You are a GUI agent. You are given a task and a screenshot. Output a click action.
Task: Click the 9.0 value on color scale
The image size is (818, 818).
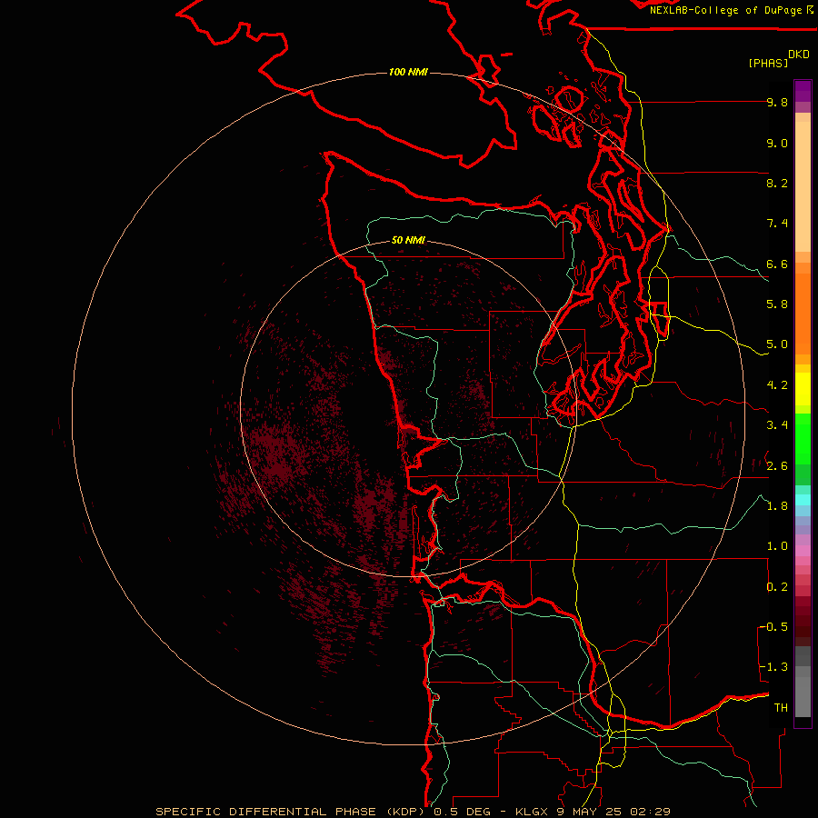click(x=777, y=143)
